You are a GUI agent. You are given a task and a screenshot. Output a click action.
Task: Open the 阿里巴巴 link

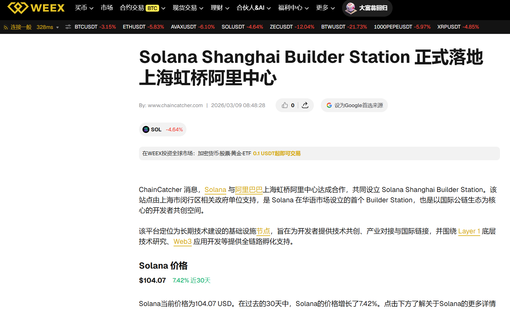[249, 190]
